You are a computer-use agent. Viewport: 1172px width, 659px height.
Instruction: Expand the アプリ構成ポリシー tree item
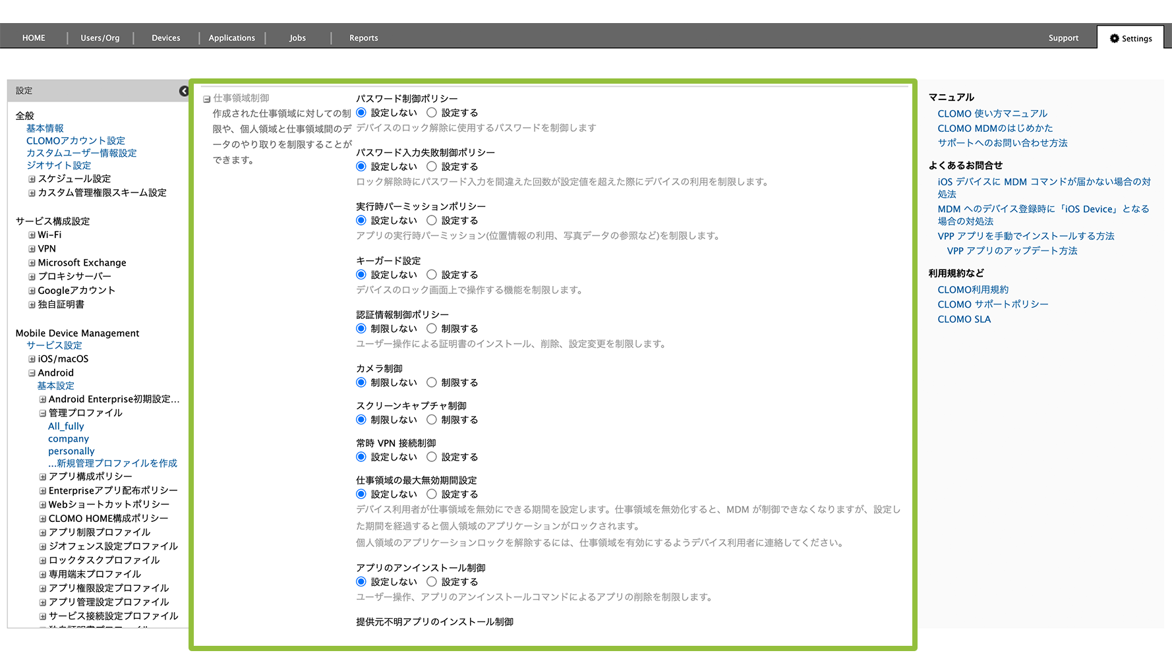[42, 476]
